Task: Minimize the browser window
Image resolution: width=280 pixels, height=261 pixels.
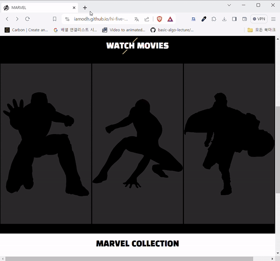Action: [244, 5]
